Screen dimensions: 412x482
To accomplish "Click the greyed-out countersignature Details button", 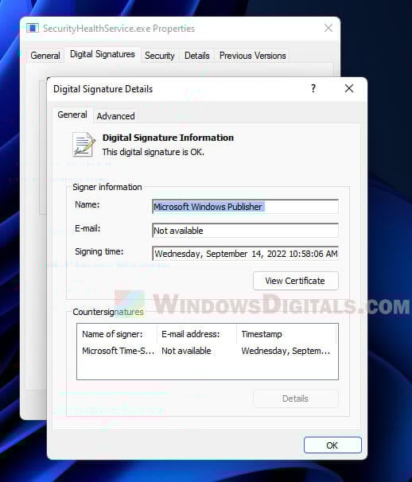I will (x=295, y=398).
